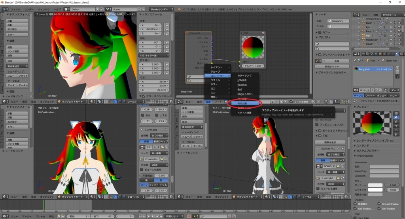The width and height of the screenshot is (405, 219).
Task: Close the 1-2-04.png background image entry
Action: point(166,129)
